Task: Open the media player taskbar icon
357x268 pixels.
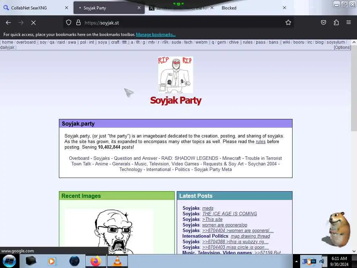Action: click(52, 261)
